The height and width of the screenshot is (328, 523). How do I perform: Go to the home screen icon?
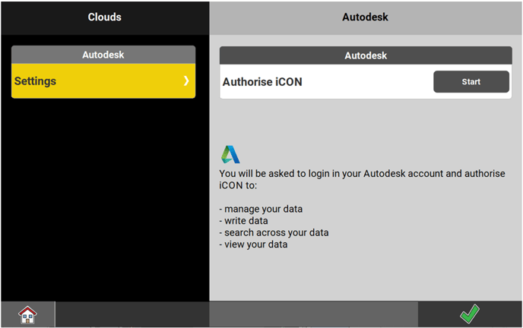click(x=27, y=314)
